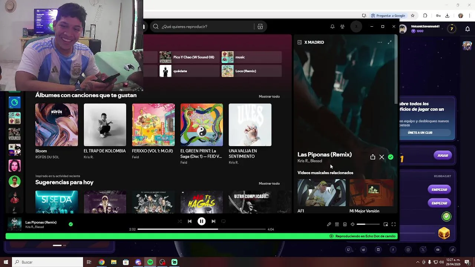475x267 pixels.
Task: Show all albums with songs you like
Action: pyautogui.click(x=269, y=96)
